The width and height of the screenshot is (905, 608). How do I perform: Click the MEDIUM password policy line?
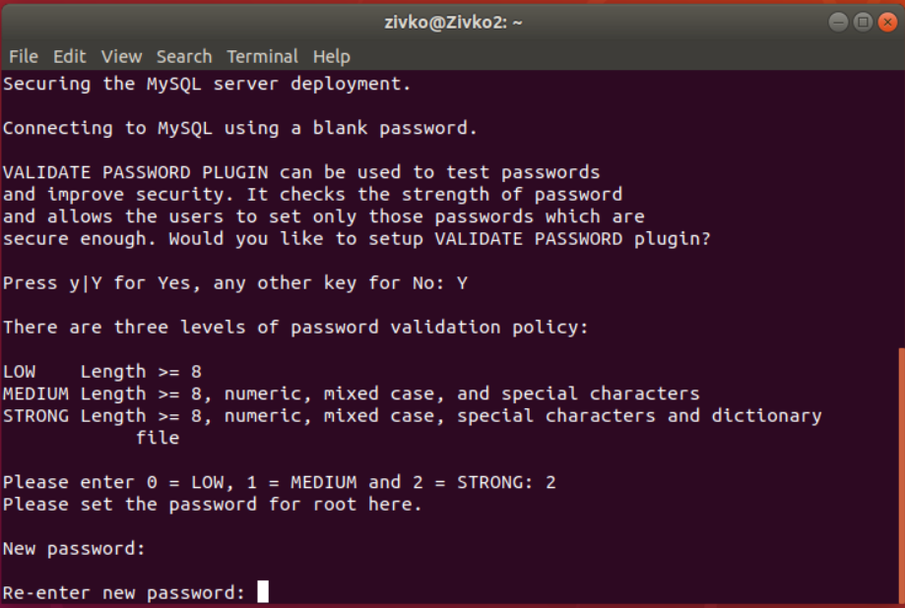(351, 394)
